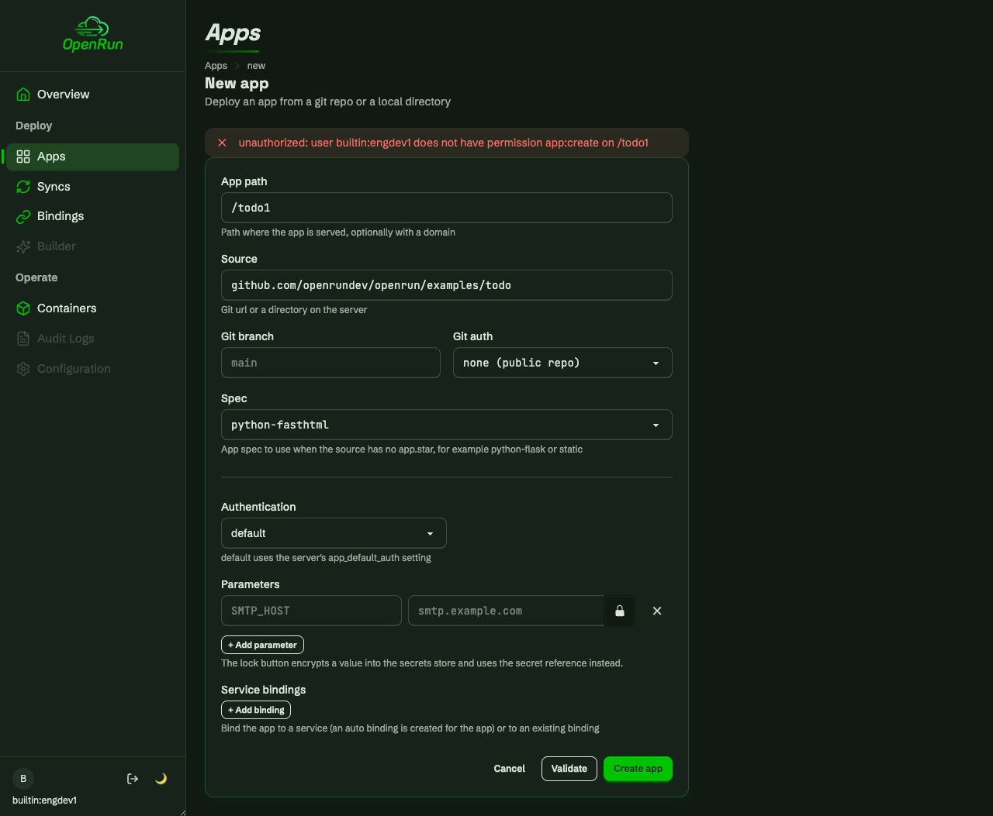
Task: Open the Authentication default dropdown
Action: click(x=334, y=533)
